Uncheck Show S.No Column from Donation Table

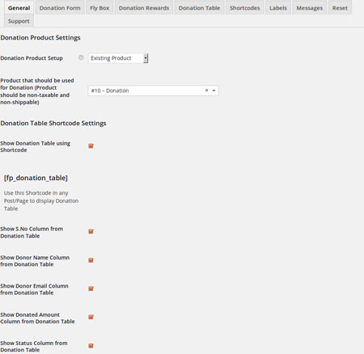[91, 232]
